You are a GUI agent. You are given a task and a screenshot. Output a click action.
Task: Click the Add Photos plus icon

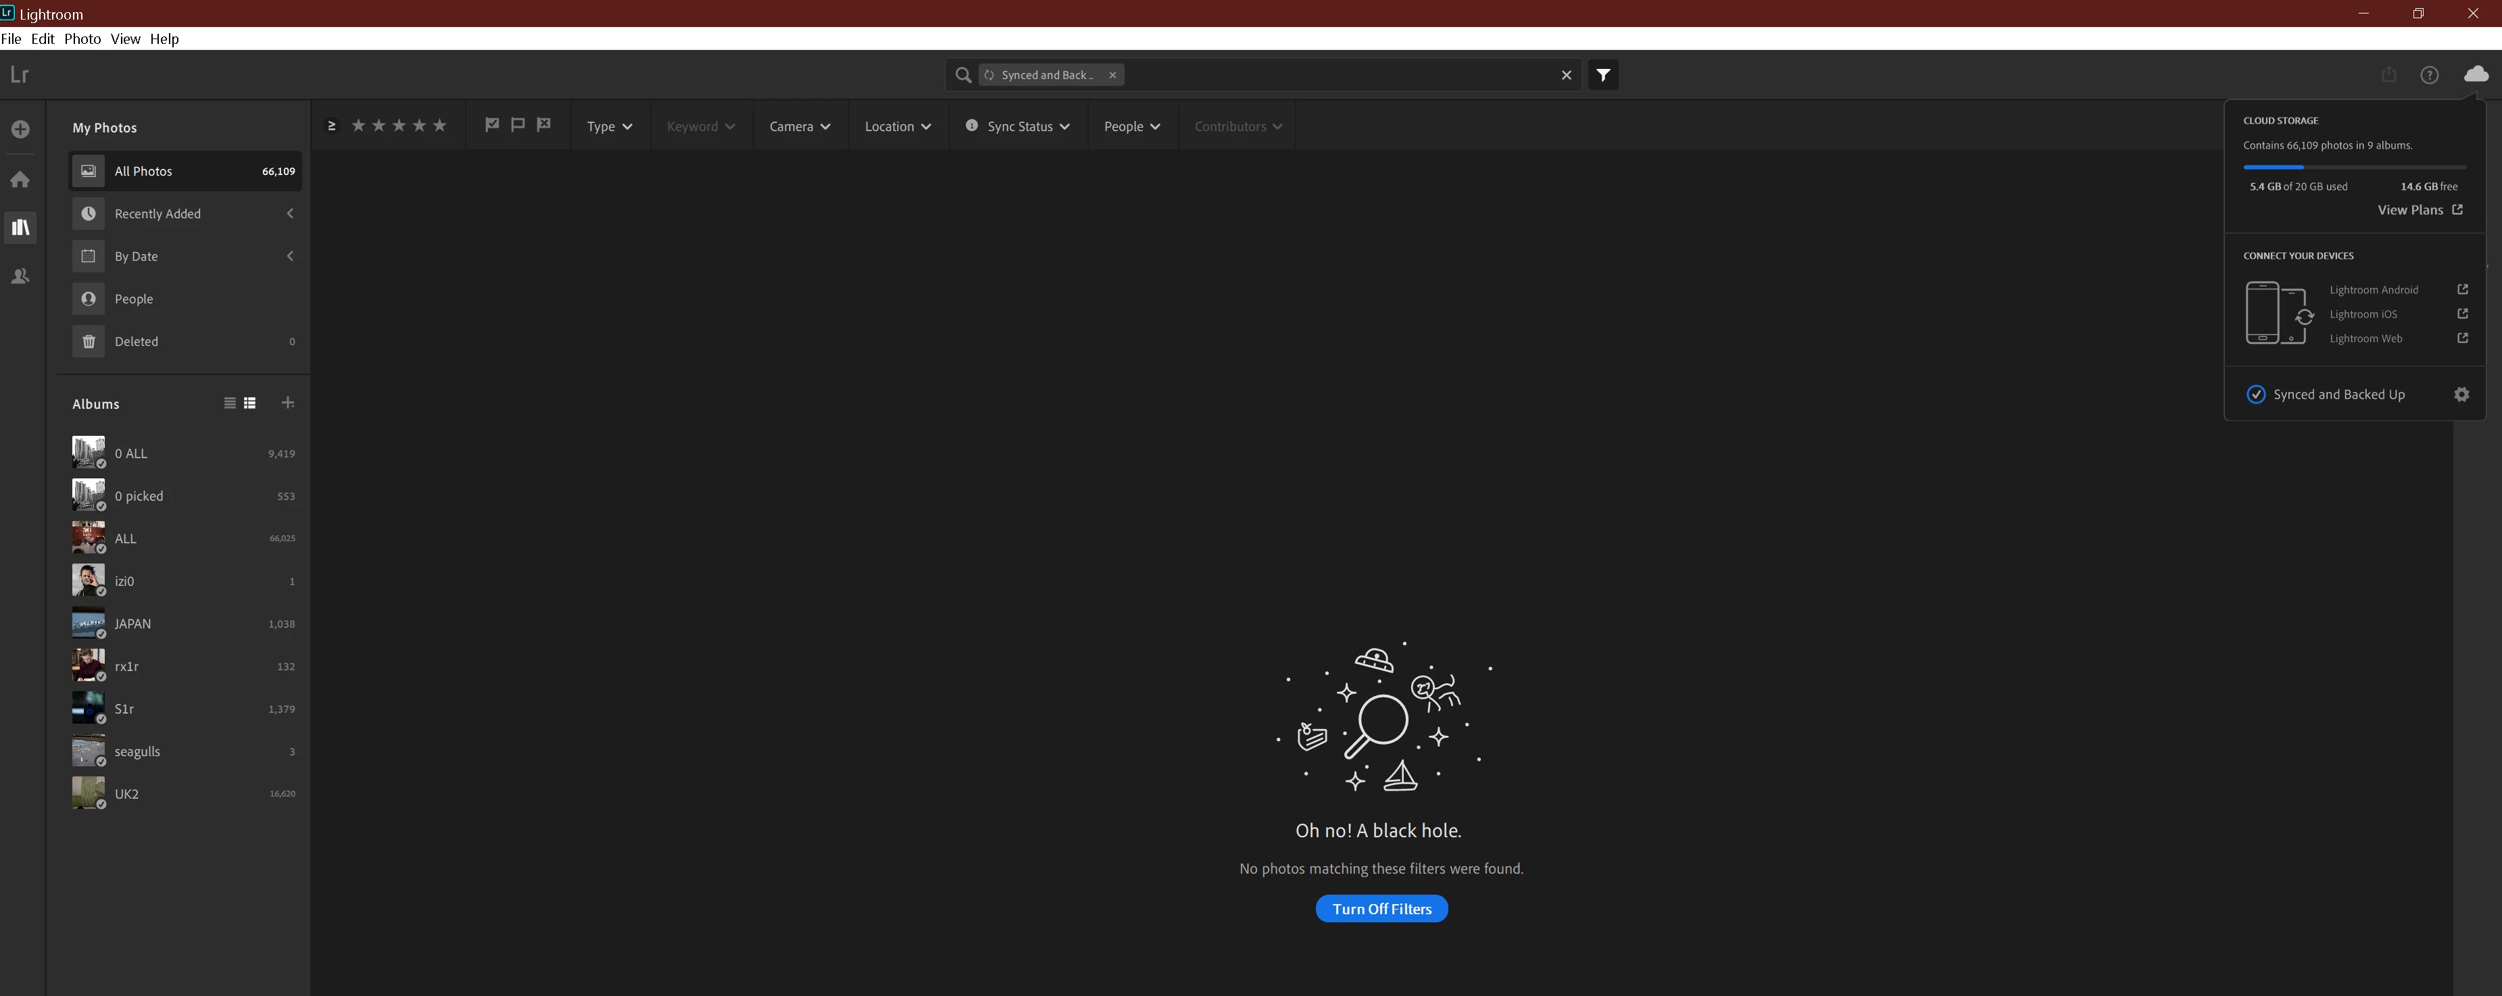(20, 129)
